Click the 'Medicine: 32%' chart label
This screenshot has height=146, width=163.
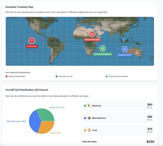[57, 108]
